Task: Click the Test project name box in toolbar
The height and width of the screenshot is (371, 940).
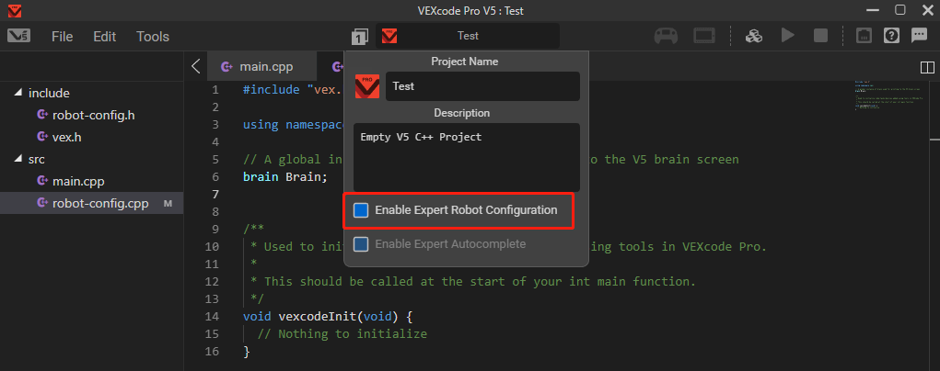Action: [x=468, y=36]
